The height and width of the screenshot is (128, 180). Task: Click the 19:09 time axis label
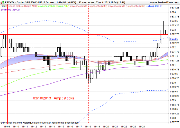(x=7, y=126)
